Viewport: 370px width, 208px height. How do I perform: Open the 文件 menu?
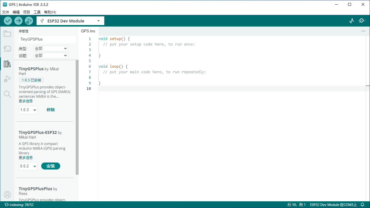(x=6, y=12)
